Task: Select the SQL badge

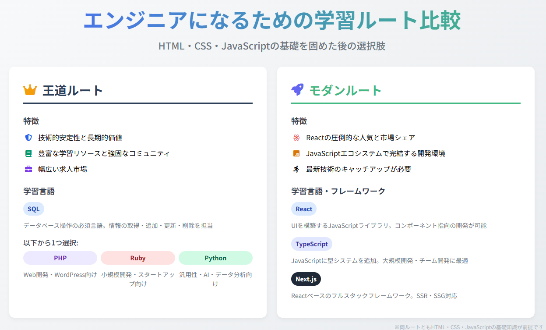Action: 34,209
